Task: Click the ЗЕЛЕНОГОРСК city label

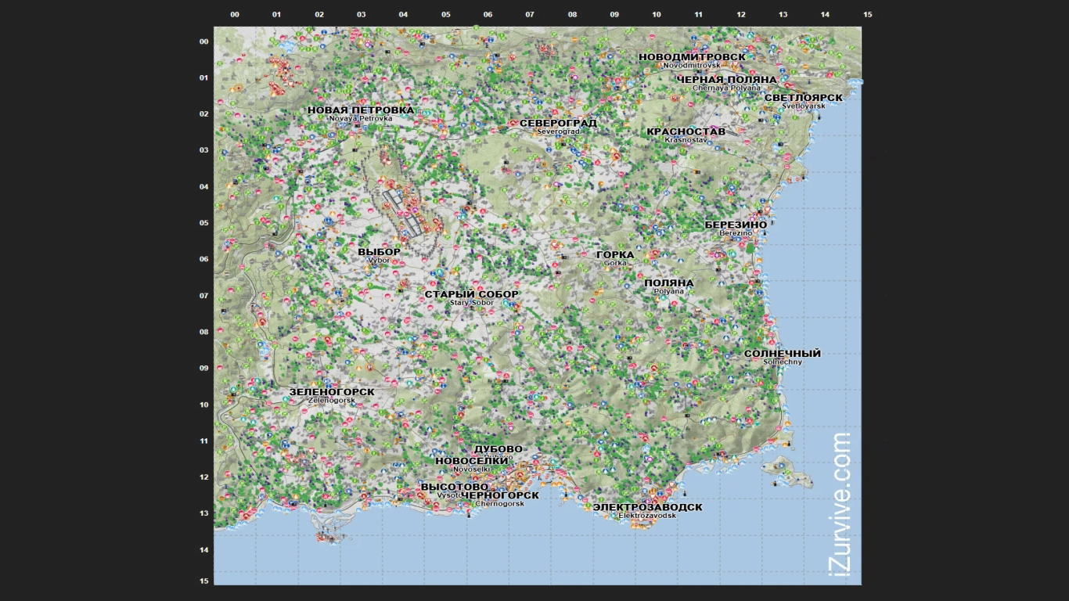Action: coord(332,392)
